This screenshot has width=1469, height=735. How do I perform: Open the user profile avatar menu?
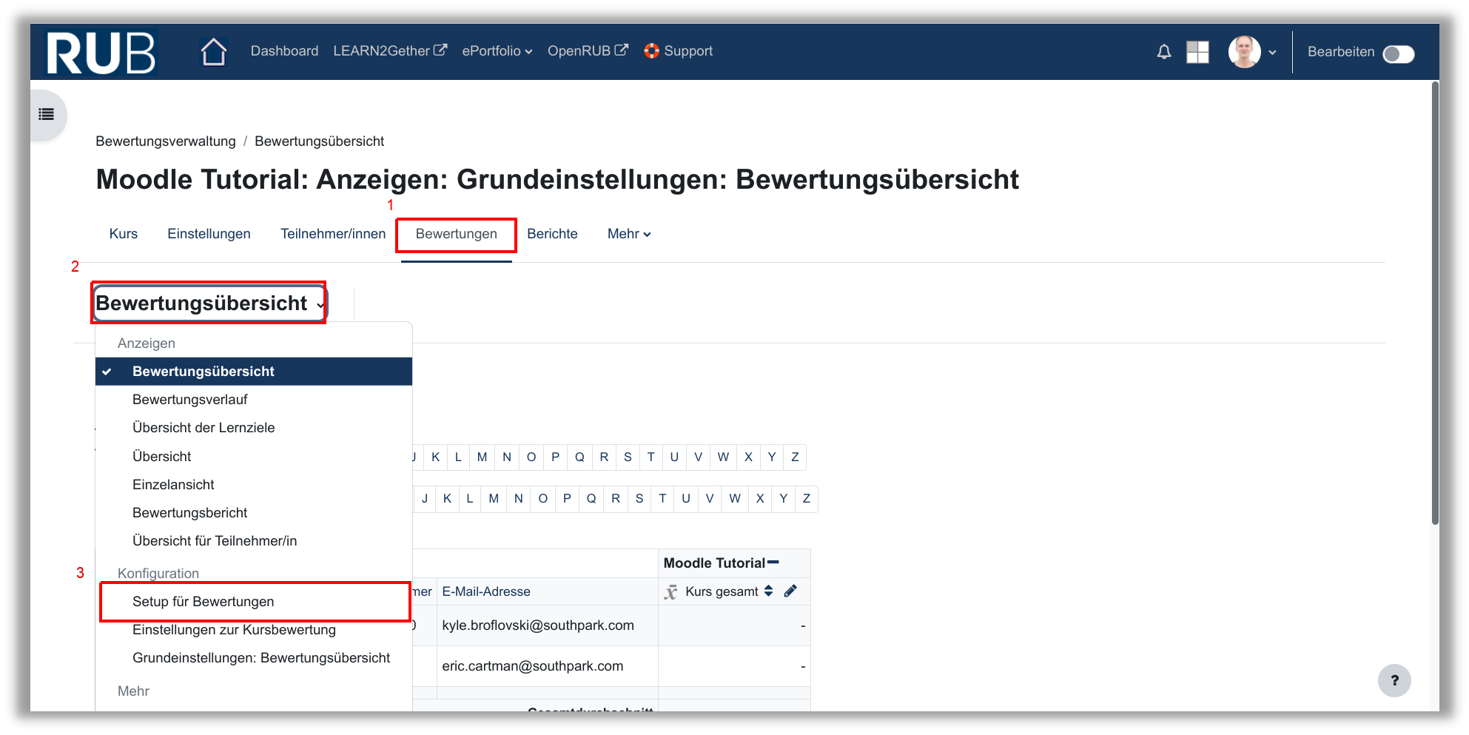(1251, 52)
